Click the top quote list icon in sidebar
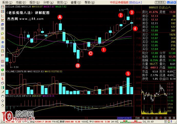Screen dimensions: 177x124 click(3, 7)
